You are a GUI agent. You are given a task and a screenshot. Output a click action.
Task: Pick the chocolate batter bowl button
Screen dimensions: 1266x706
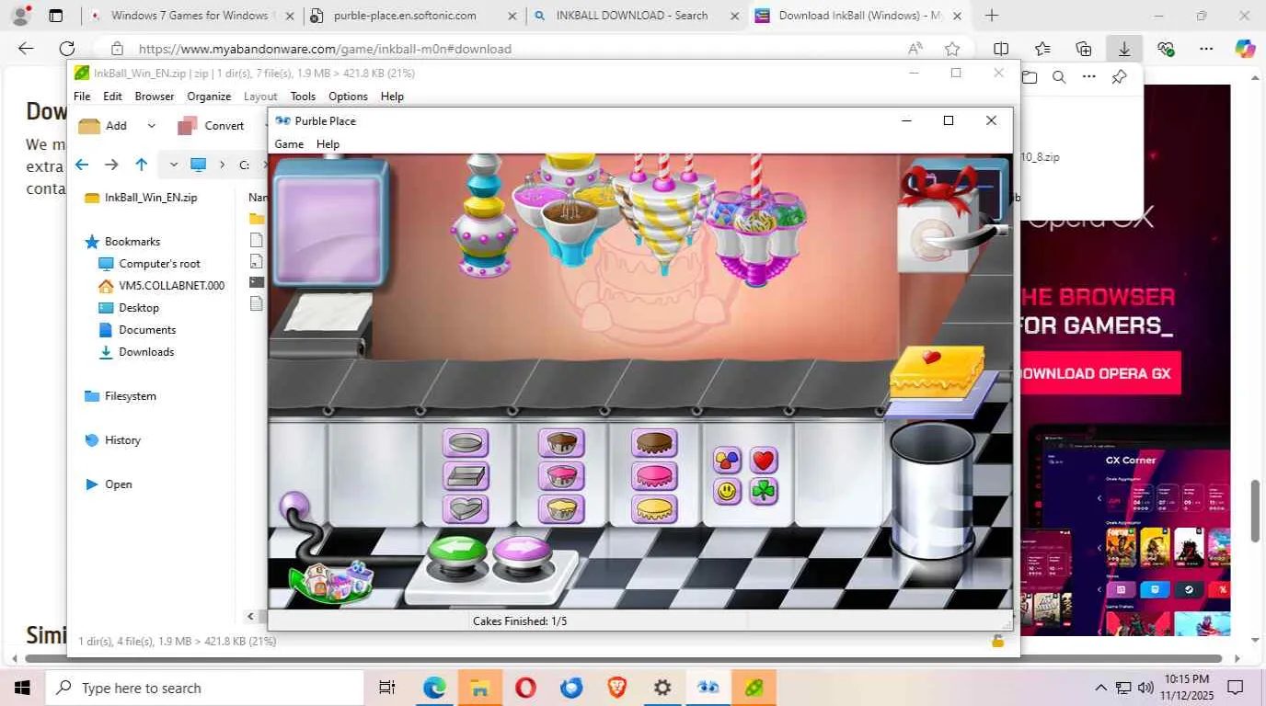click(x=561, y=443)
